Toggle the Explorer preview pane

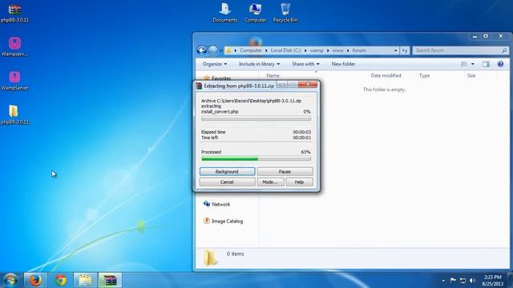point(486,64)
